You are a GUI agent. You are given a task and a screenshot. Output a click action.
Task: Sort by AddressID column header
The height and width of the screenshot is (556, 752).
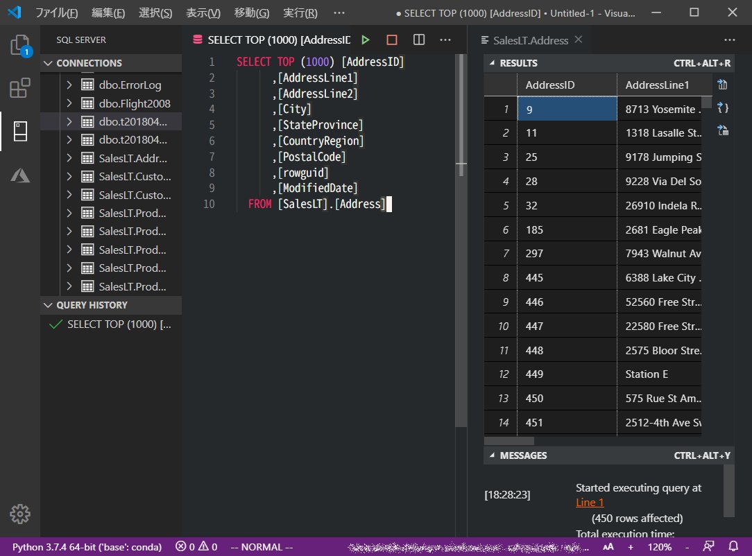tap(567, 85)
